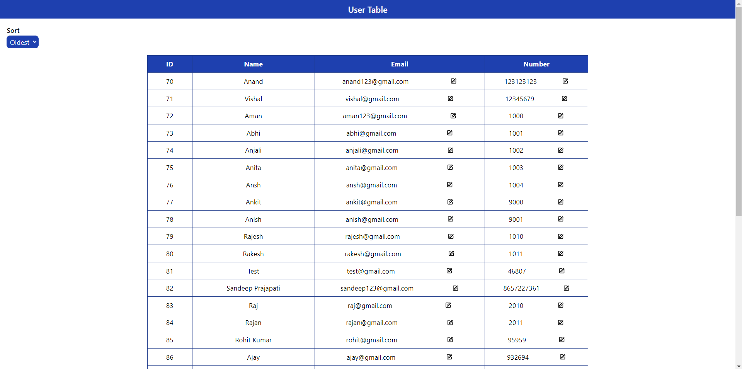
Task: Select the name cell Ajay
Action: point(254,357)
